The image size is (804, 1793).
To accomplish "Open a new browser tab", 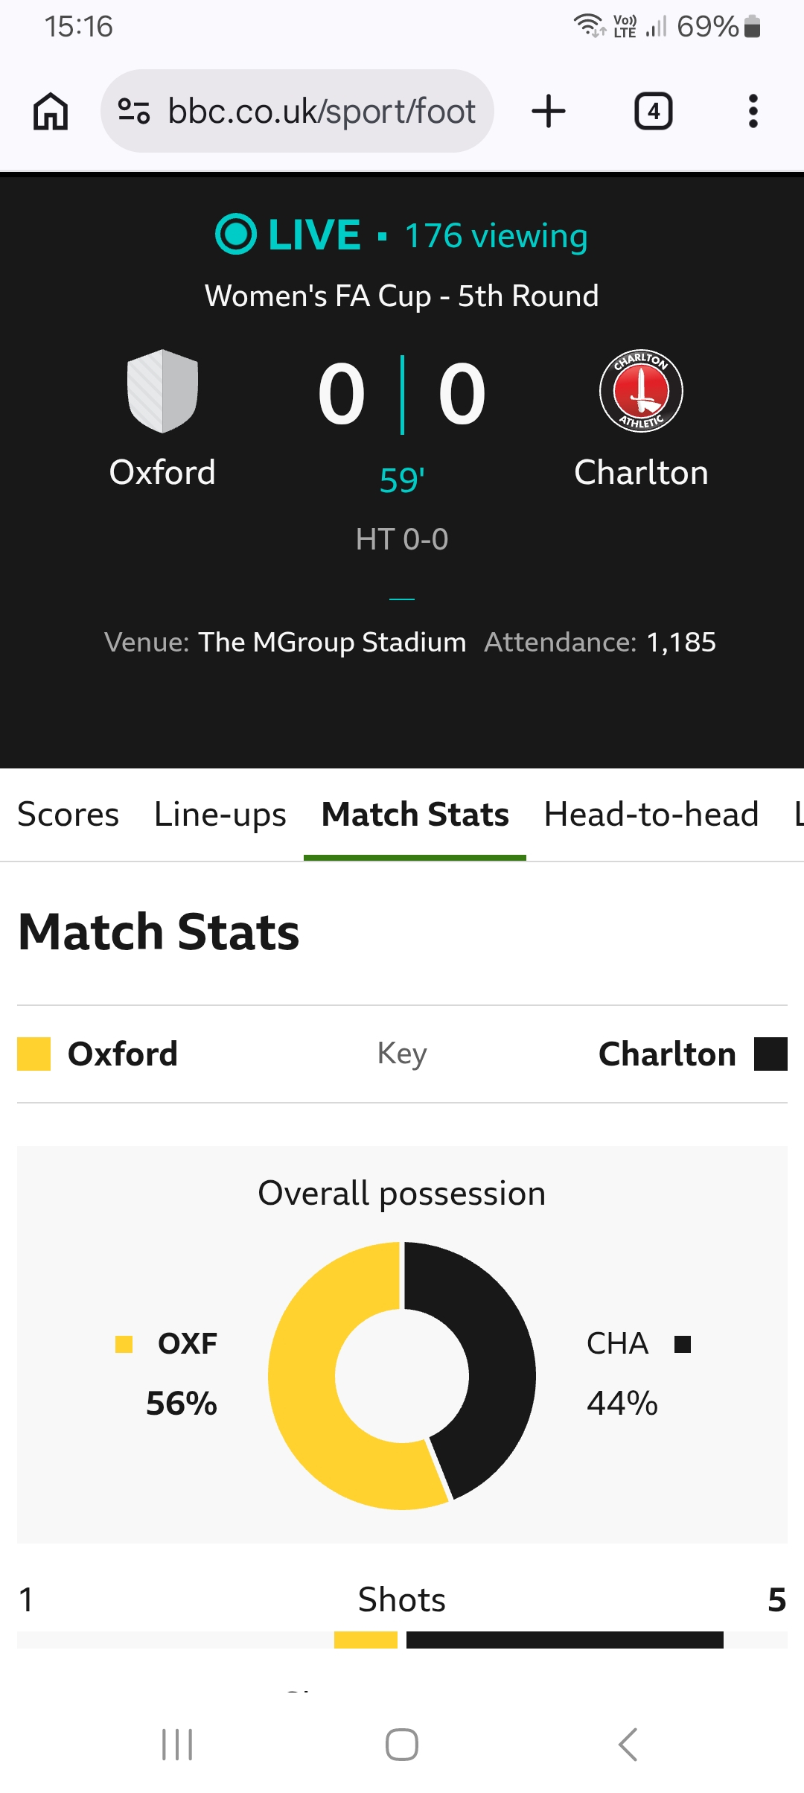I will pyautogui.click(x=549, y=112).
